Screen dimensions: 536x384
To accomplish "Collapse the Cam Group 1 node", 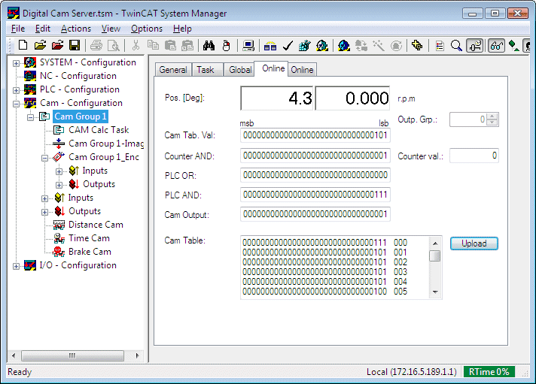I will pyautogui.click(x=30, y=117).
